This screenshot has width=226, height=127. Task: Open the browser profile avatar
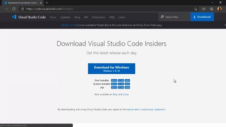click(x=219, y=9)
